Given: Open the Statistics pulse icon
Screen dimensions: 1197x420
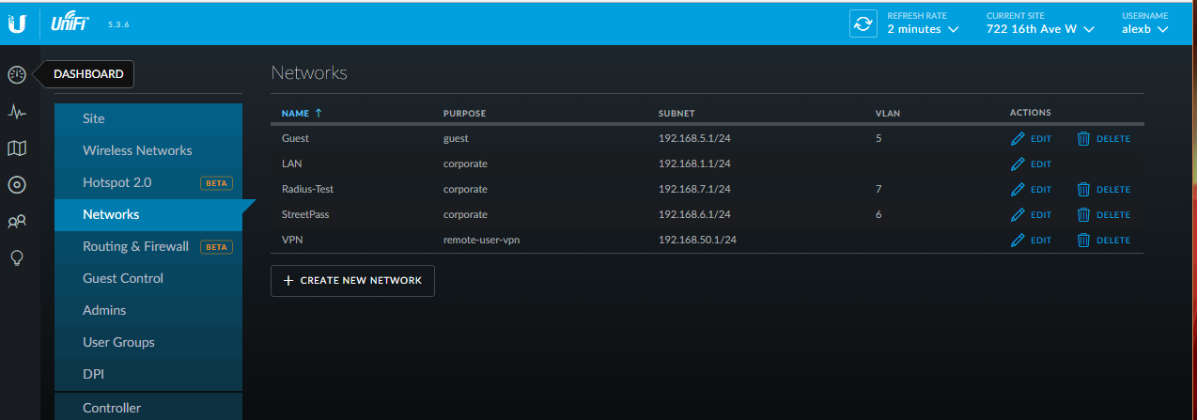Looking at the screenshot, I should (17, 111).
